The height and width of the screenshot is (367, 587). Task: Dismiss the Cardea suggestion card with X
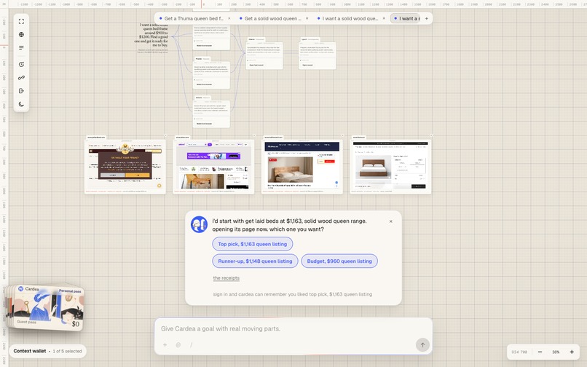(x=391, y=221)
